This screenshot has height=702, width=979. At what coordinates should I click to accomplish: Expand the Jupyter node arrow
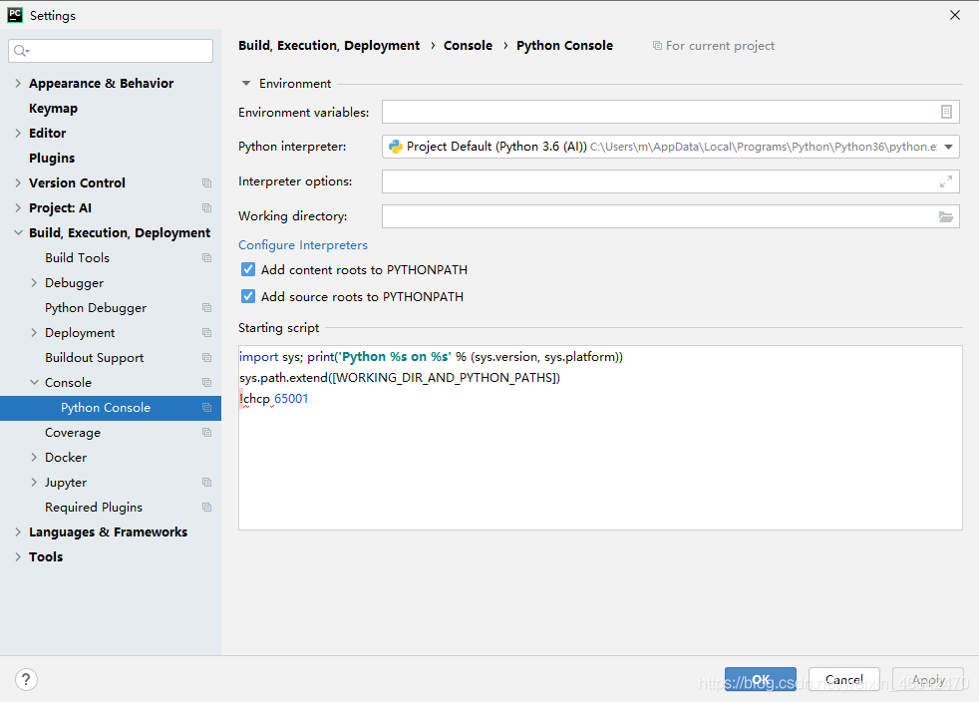pos(34,483)
